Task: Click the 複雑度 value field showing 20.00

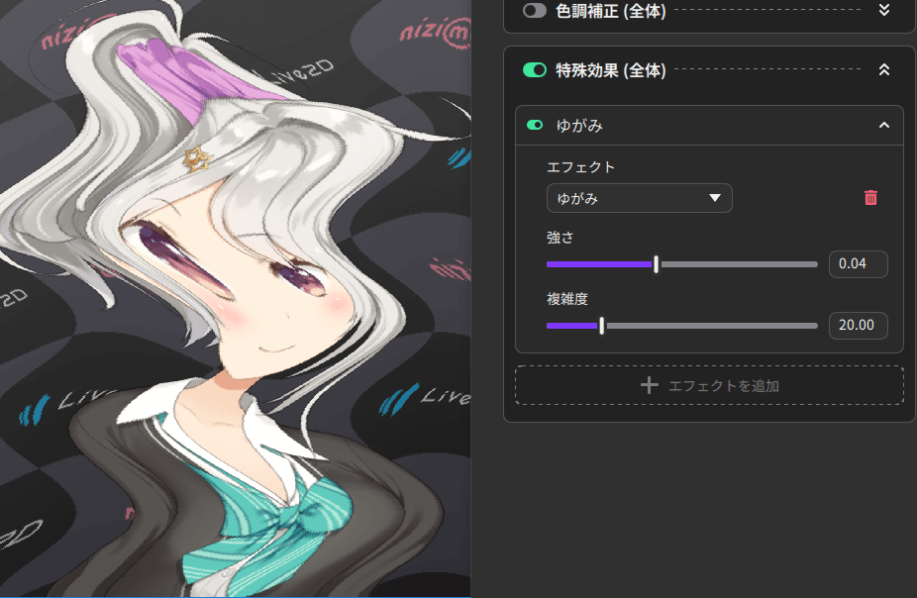Action: point(858,325)
